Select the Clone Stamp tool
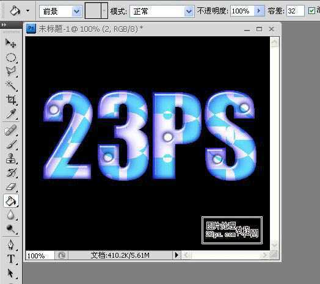 coord(10,158)
